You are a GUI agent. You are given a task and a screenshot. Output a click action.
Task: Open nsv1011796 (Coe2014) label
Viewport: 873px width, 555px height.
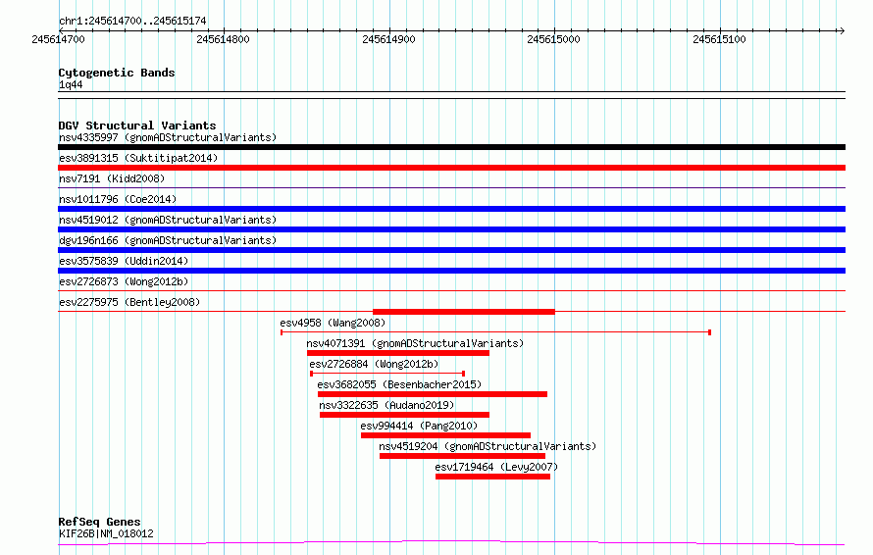(118, 199)
